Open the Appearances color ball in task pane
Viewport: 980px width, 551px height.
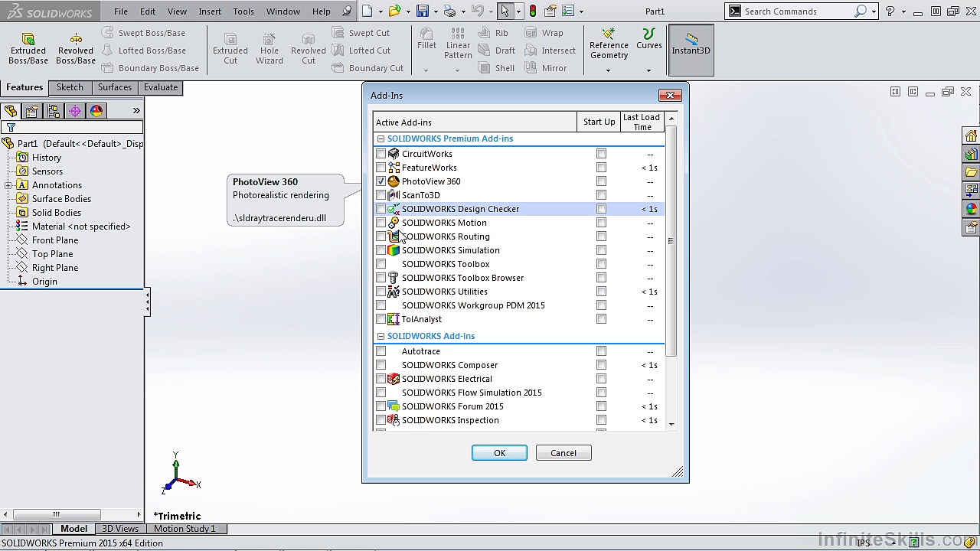971,209
